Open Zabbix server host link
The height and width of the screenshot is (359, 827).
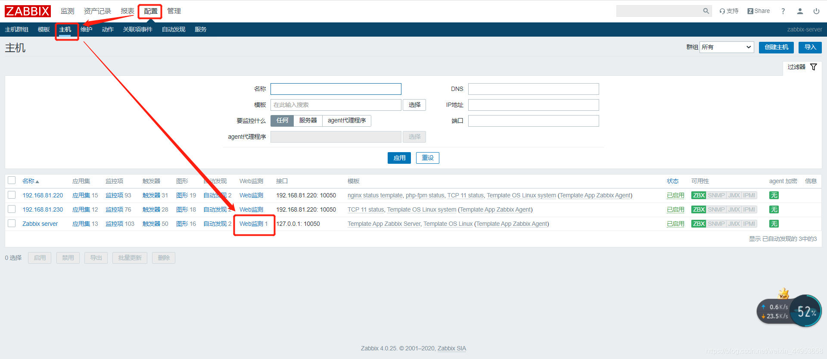(40, 224)
